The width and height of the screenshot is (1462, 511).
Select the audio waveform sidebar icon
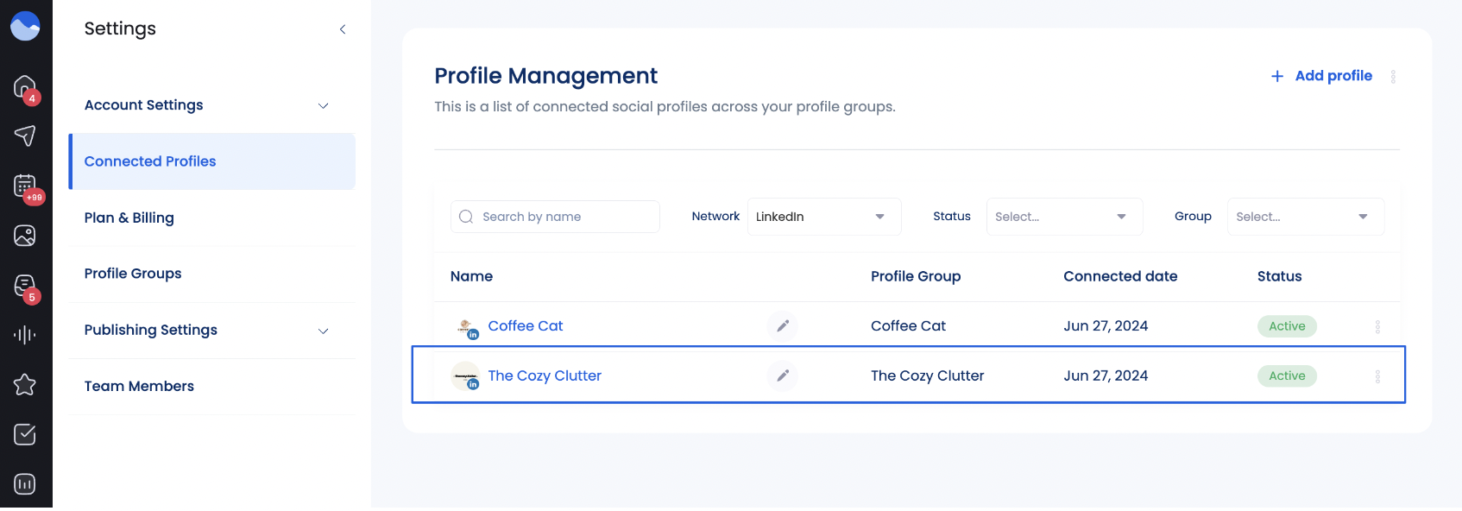pos(25,335)
